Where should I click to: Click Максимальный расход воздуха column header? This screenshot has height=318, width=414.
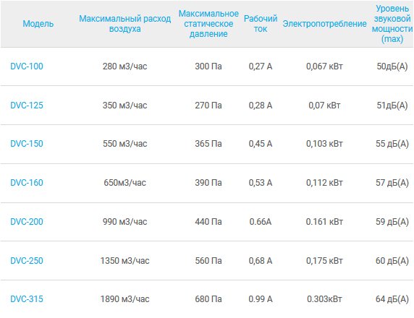coord(125,24)
